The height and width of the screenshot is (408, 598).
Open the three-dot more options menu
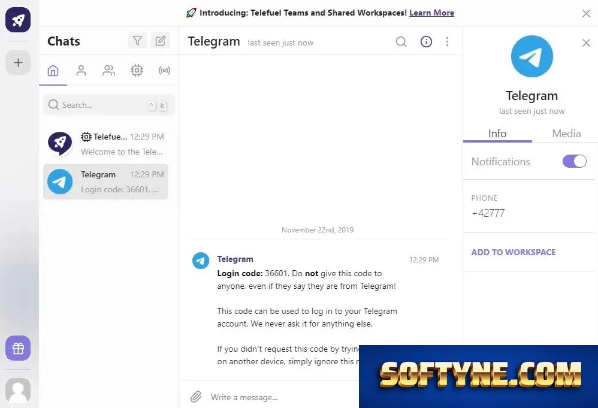(x=447, y=41)
